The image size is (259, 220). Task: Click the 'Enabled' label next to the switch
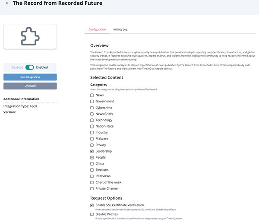click(42, 67)
